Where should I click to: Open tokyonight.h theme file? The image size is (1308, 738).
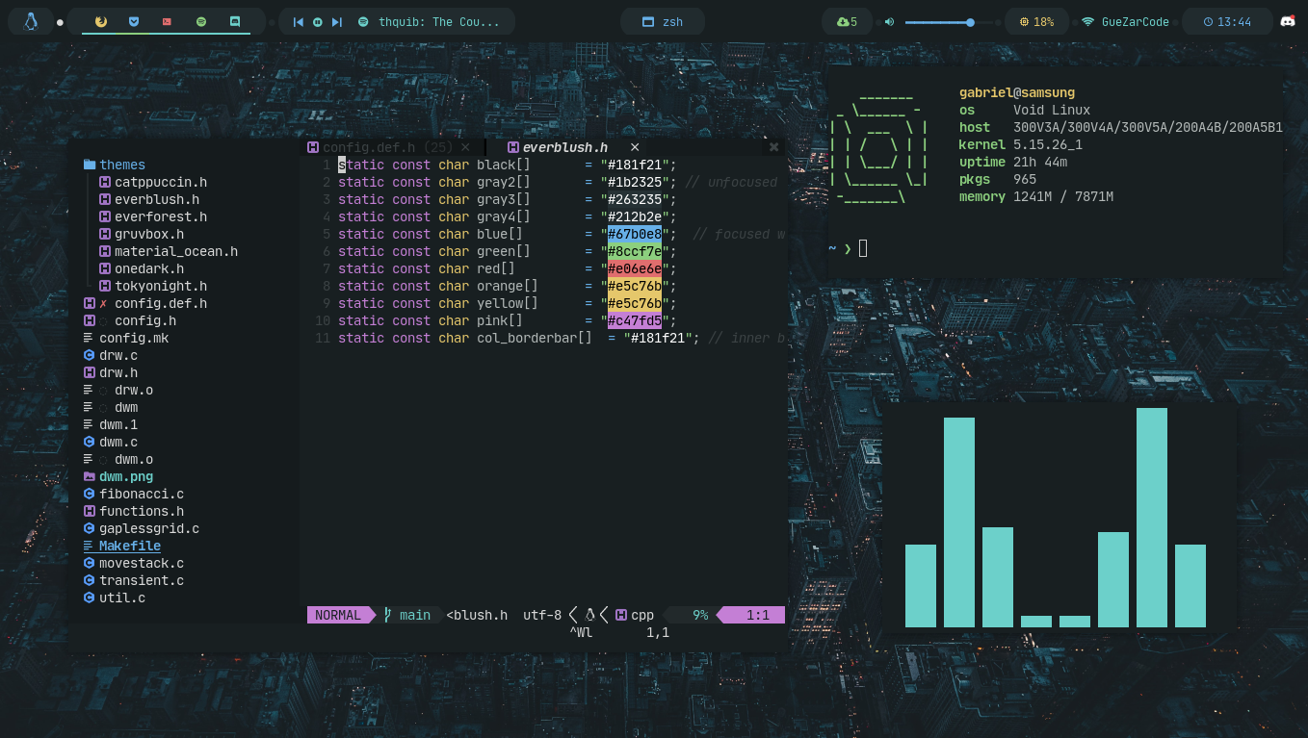(x=161, y=286)
